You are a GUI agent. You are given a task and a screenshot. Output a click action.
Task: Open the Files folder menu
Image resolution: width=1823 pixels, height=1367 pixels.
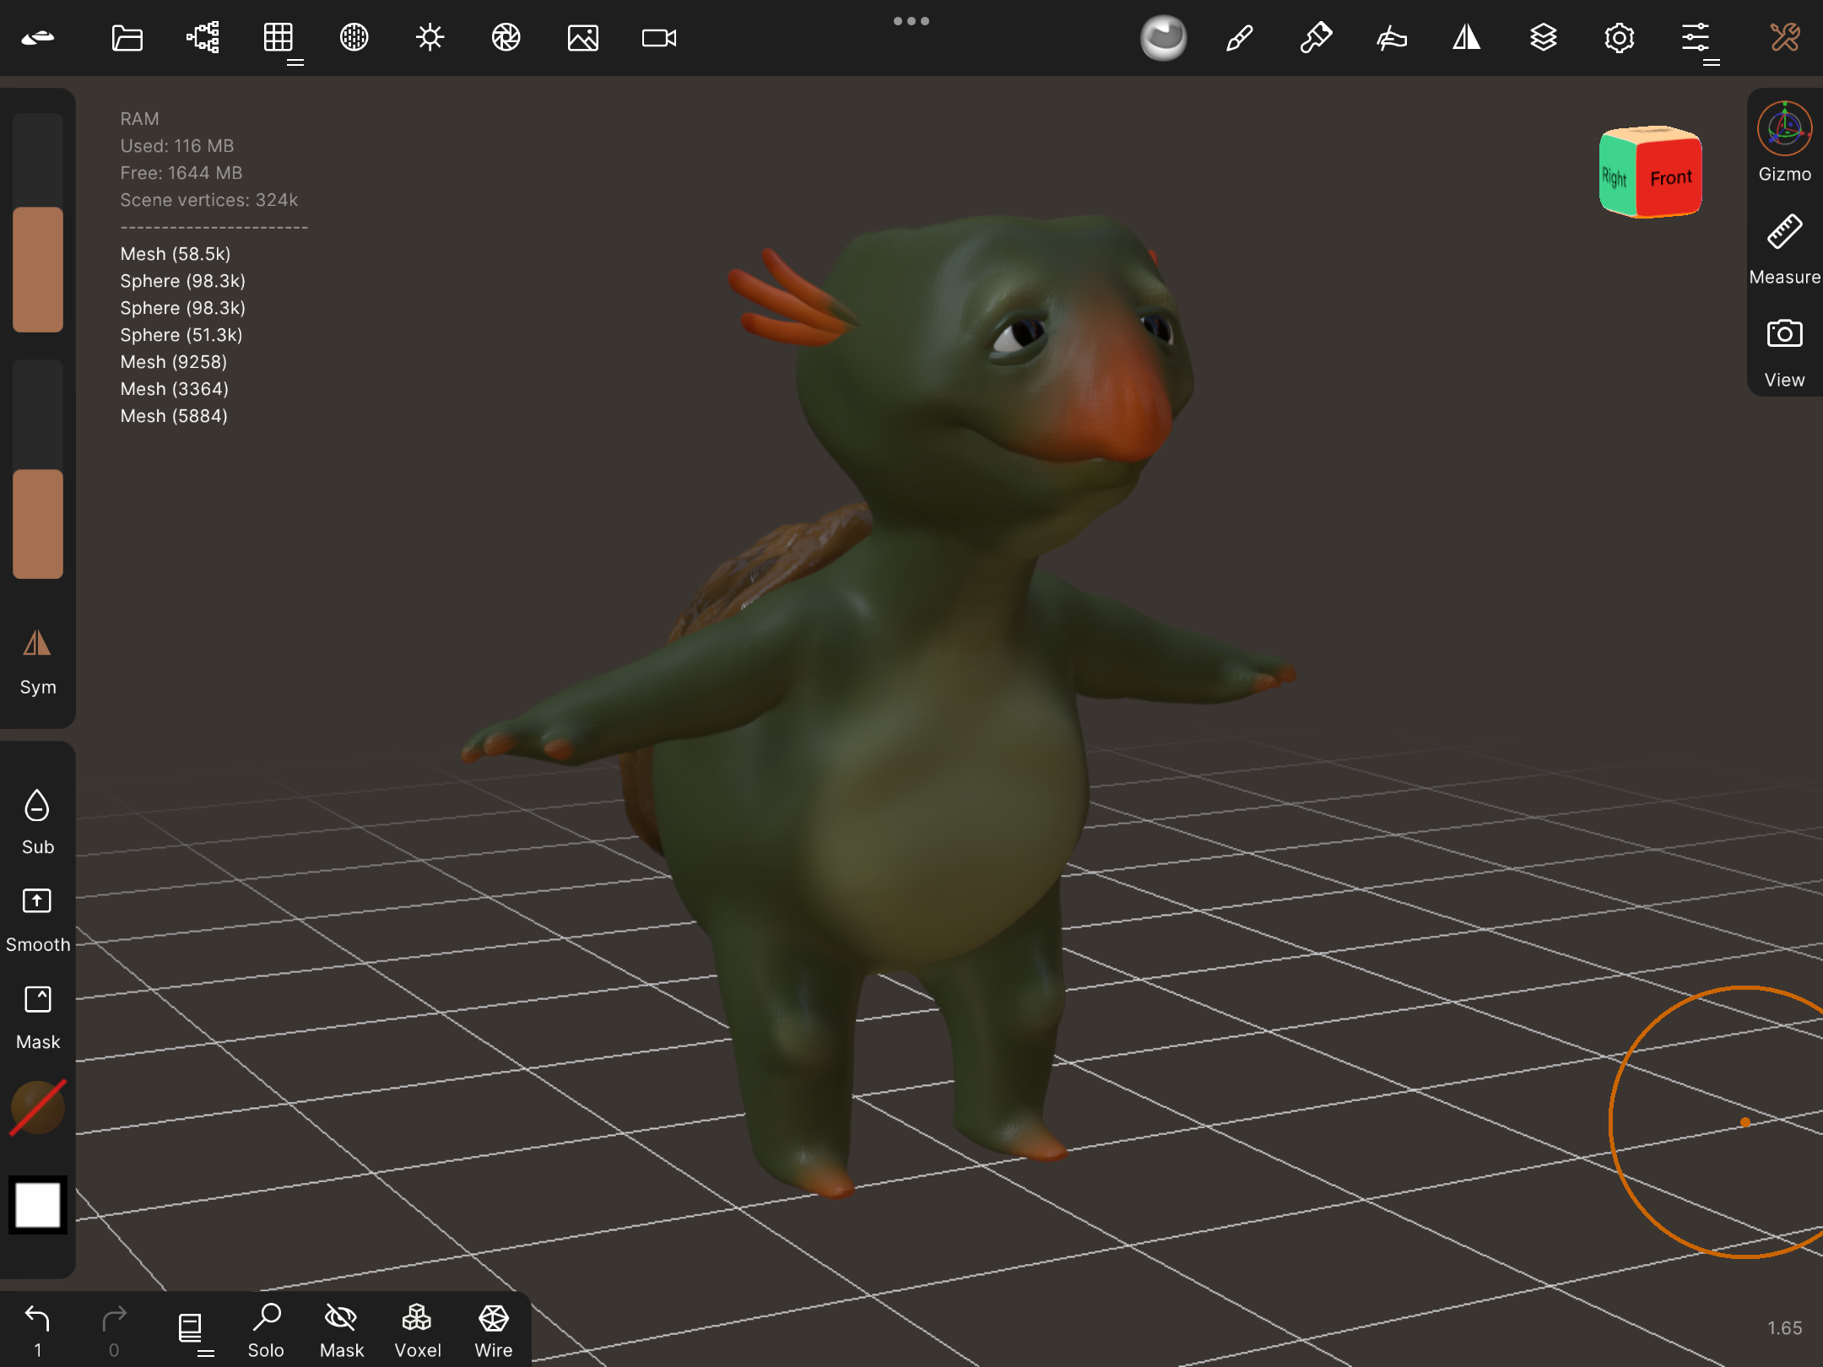pos(127,38)
